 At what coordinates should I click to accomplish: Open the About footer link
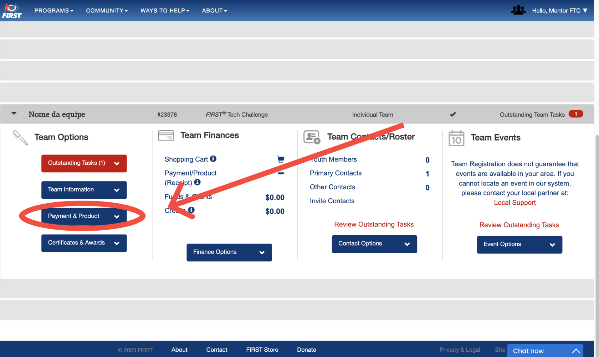pos(179,350)
